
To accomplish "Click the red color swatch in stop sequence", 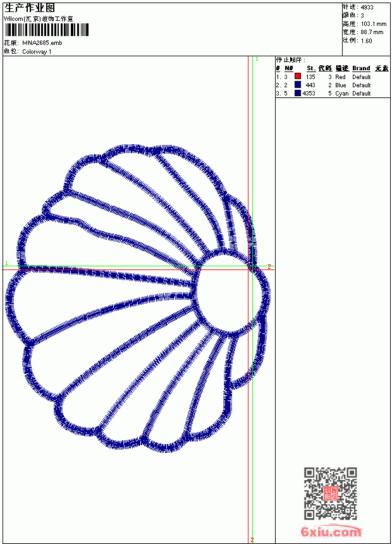I will click(x=298, y=76).
